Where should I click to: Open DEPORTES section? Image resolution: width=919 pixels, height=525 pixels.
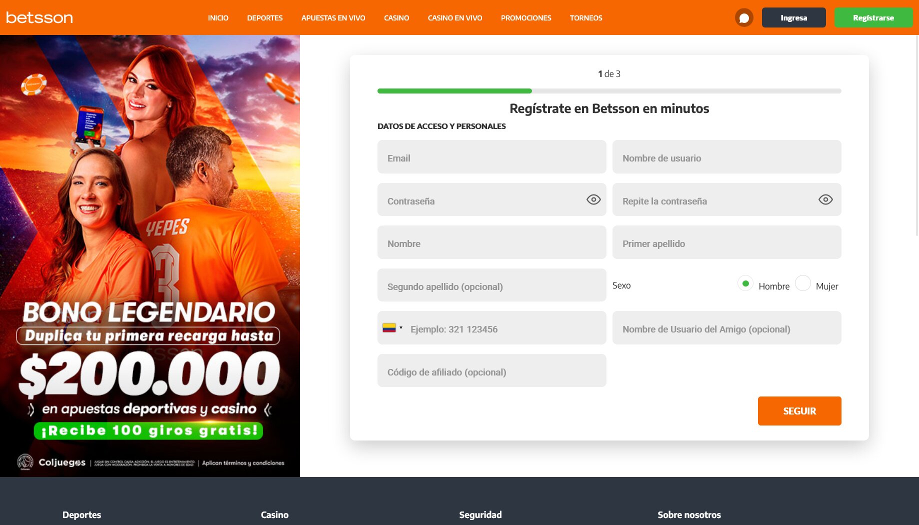pyautogui.click(x=265, y=18)
